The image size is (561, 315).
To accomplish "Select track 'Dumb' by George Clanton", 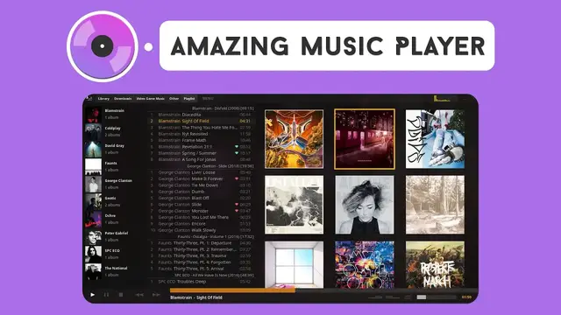I will pos(201,192).
